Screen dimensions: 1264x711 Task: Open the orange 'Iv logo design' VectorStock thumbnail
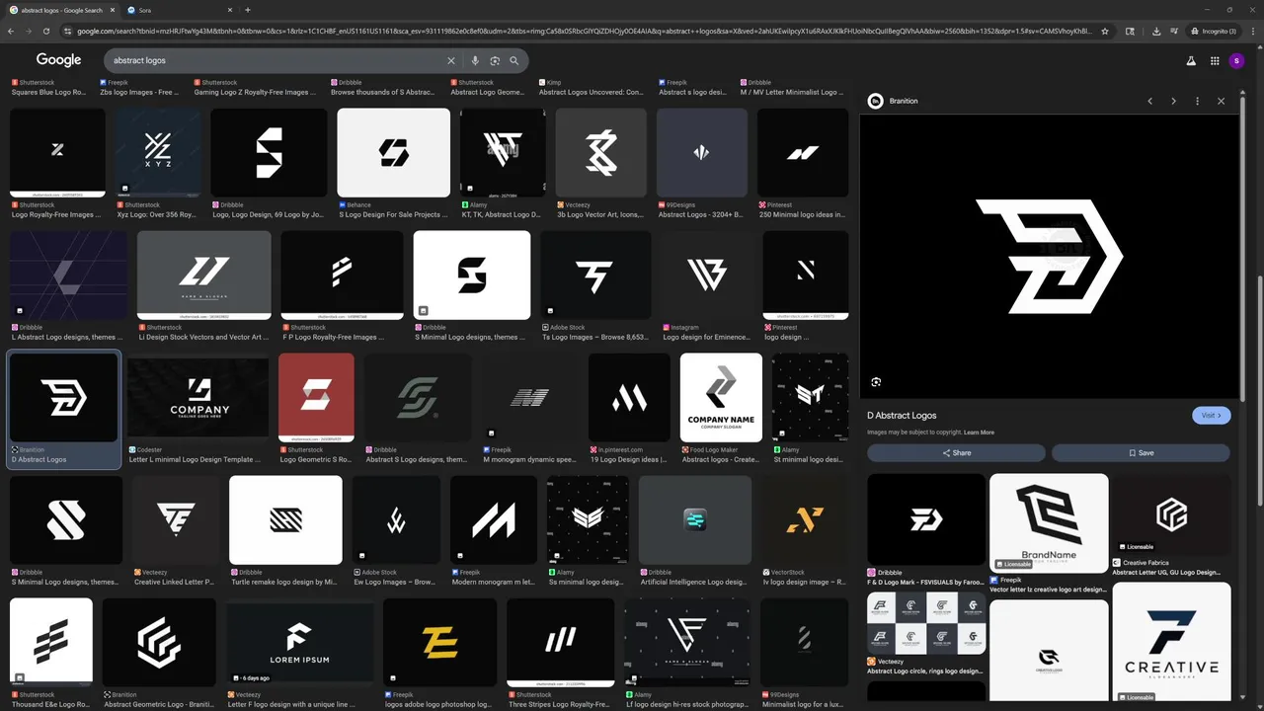point(805,519)
